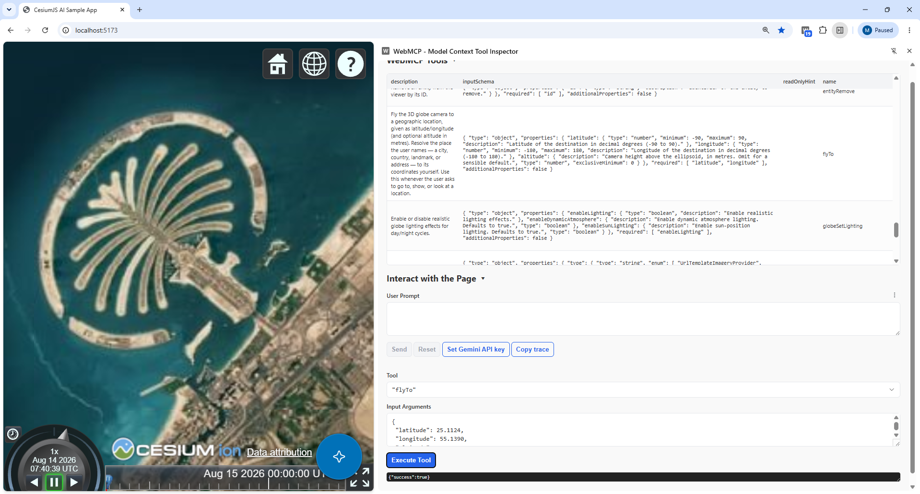Click the tools table scrollbar thumb
The height and width of the screenshot is (494, 920).
[896, 230]
